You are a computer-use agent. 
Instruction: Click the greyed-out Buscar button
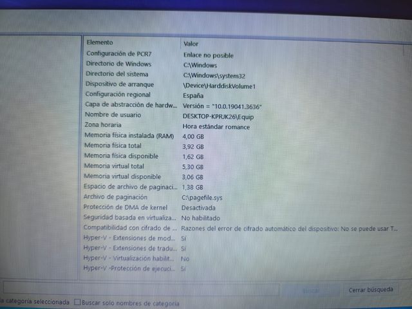tap(311, 290)
